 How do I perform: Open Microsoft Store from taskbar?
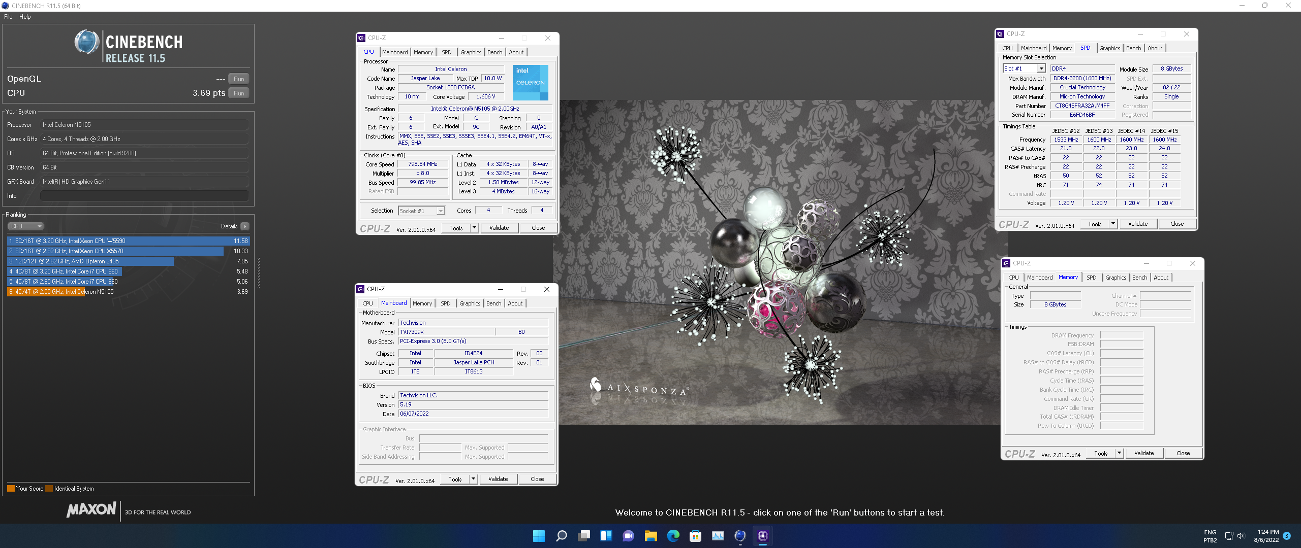(x=695, y=536)
